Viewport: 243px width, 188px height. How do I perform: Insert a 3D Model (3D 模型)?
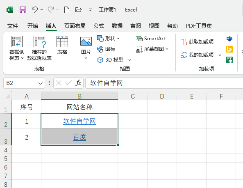point(110,60)
